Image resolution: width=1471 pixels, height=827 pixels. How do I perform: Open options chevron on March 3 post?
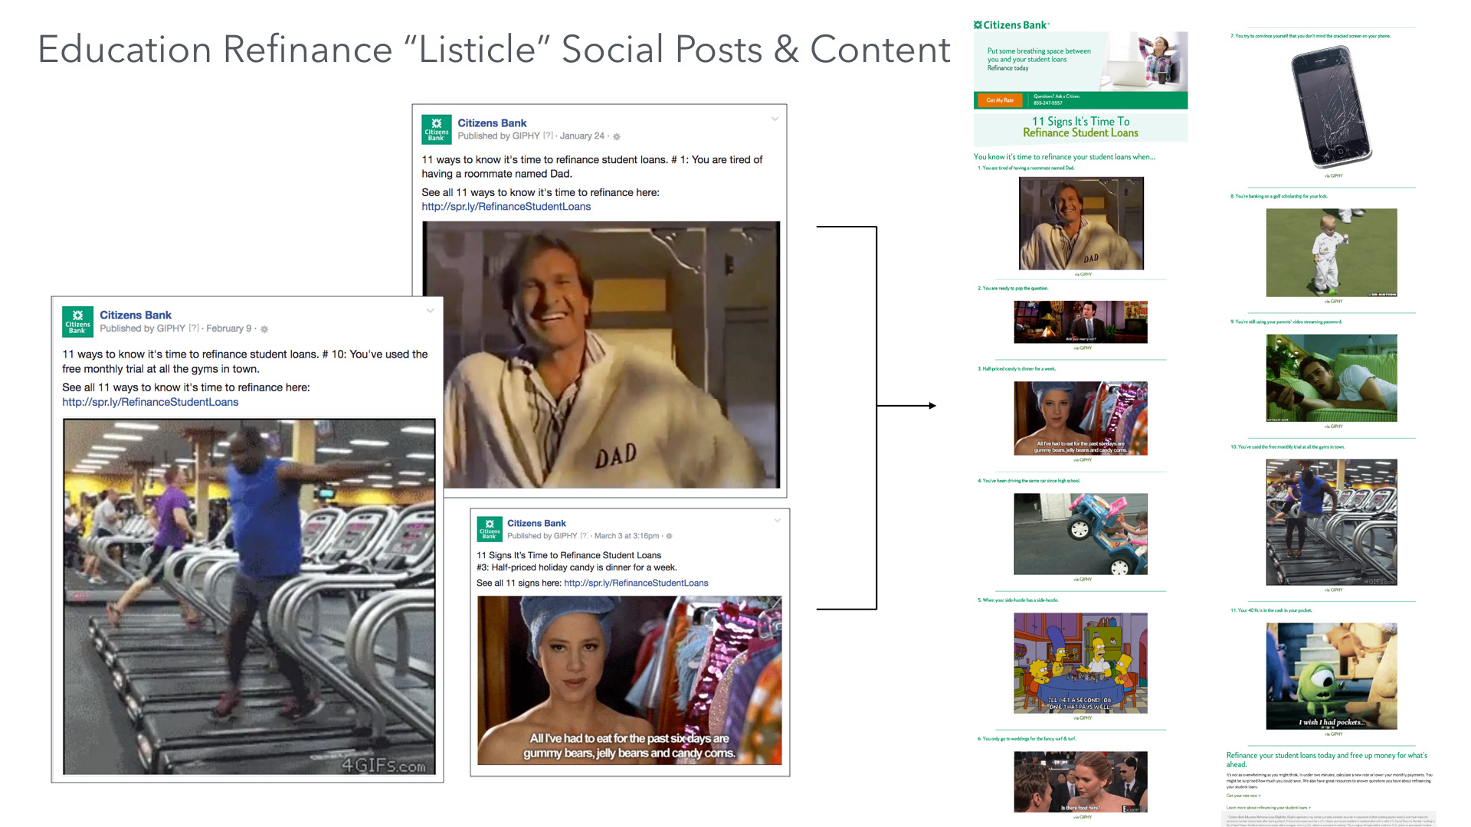point(777,520)
